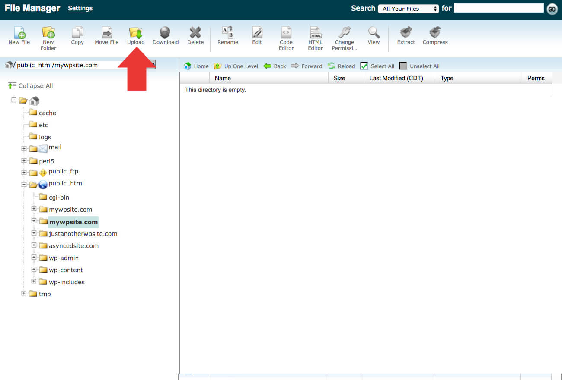Collapse the public_html folder node
The width and height of the screenshot is (562, 380).
click(x=24, y=185)
